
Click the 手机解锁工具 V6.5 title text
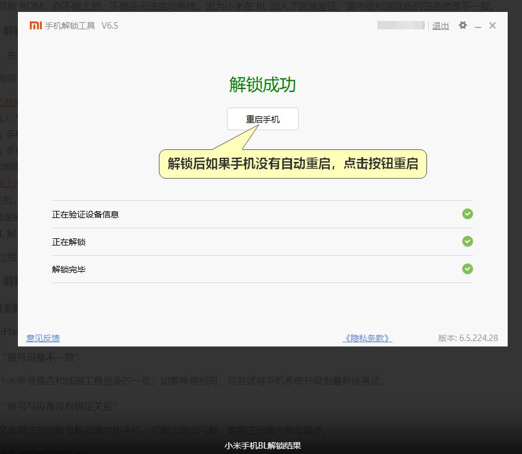point(82,26)
